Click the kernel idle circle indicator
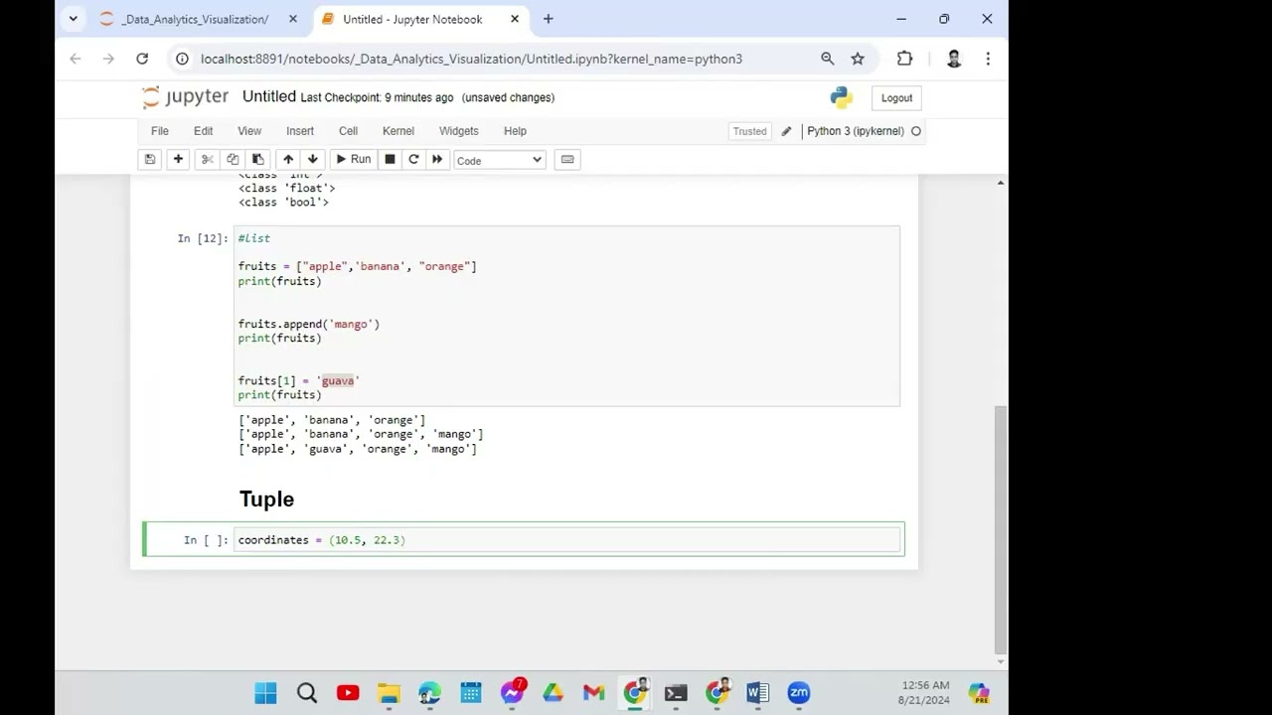The image size is (1272, 715). [x=916, y=131]
